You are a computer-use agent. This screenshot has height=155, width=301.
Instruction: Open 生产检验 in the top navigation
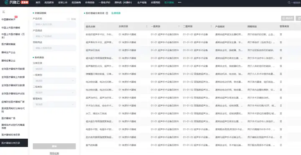pos(142,2)
